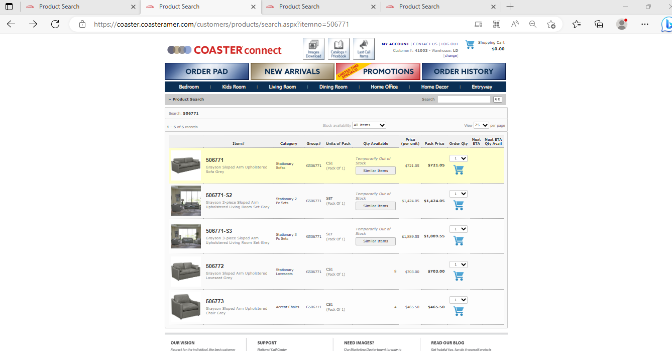
Task: Go back with the browser back arrow
Action: [11, 24]
